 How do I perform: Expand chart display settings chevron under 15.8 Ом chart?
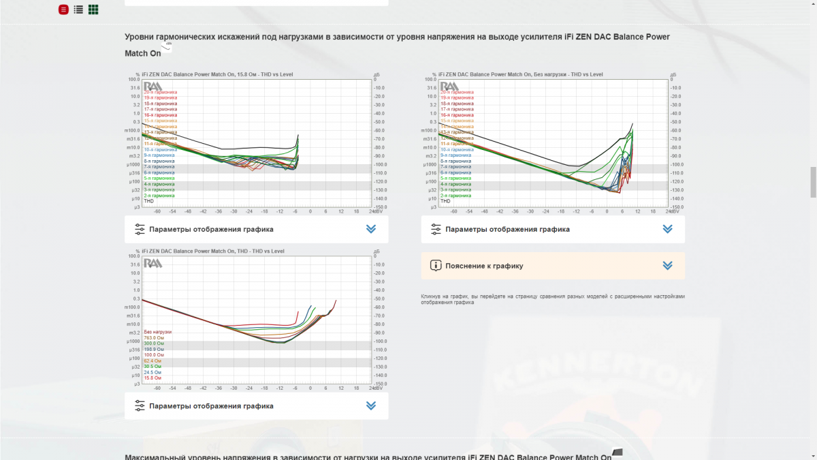click(371, 230)
